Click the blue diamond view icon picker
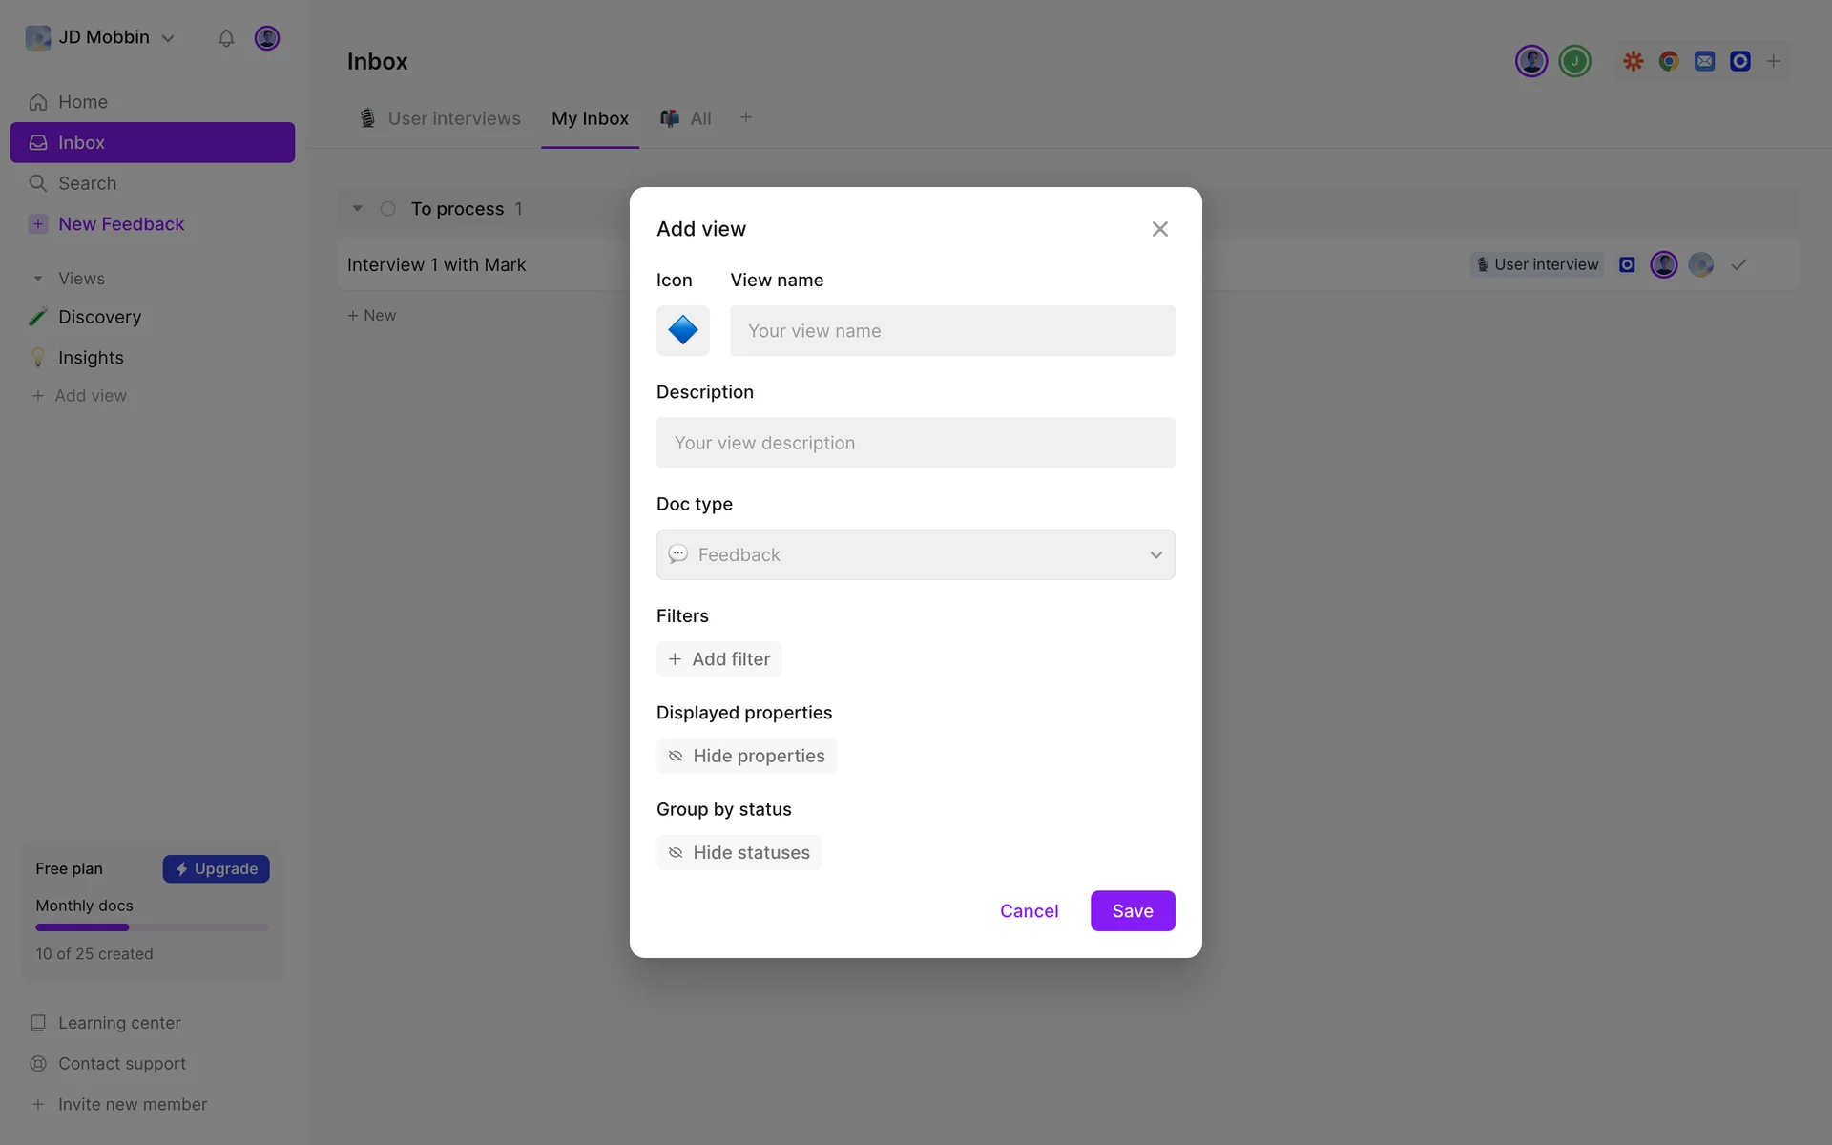This screenshot has width=1832, height=1145. (682, 330)
